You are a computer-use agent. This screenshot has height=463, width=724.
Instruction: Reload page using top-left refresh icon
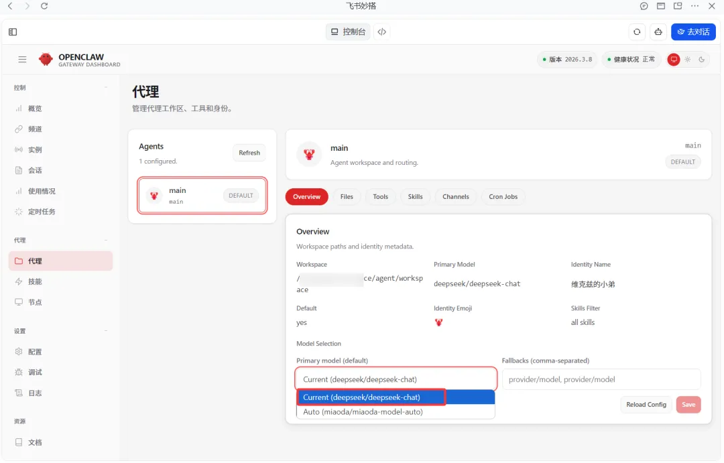(x=44, y=6)
